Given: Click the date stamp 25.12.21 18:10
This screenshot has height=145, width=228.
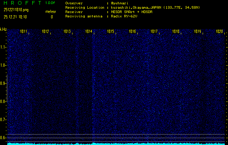Looking at the screenshot, I should coord(15,17).
